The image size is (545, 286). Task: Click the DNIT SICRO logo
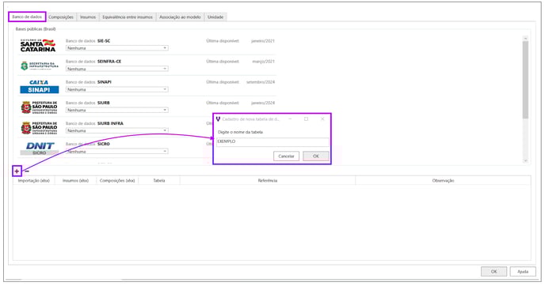[x=40, y=148]
